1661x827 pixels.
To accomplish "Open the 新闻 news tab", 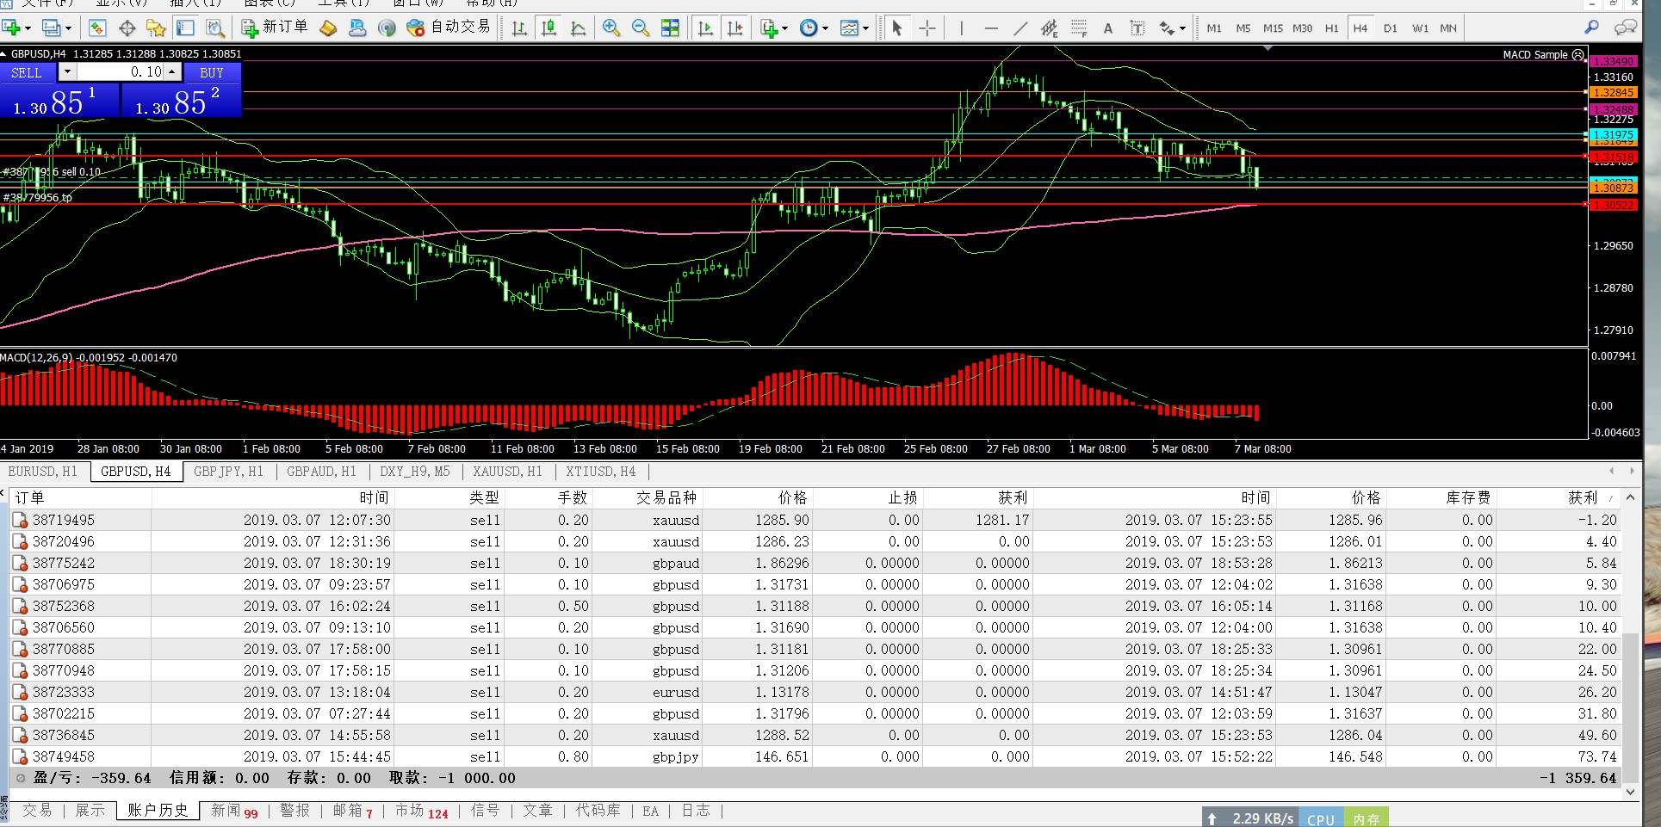I will click(234, 811).
